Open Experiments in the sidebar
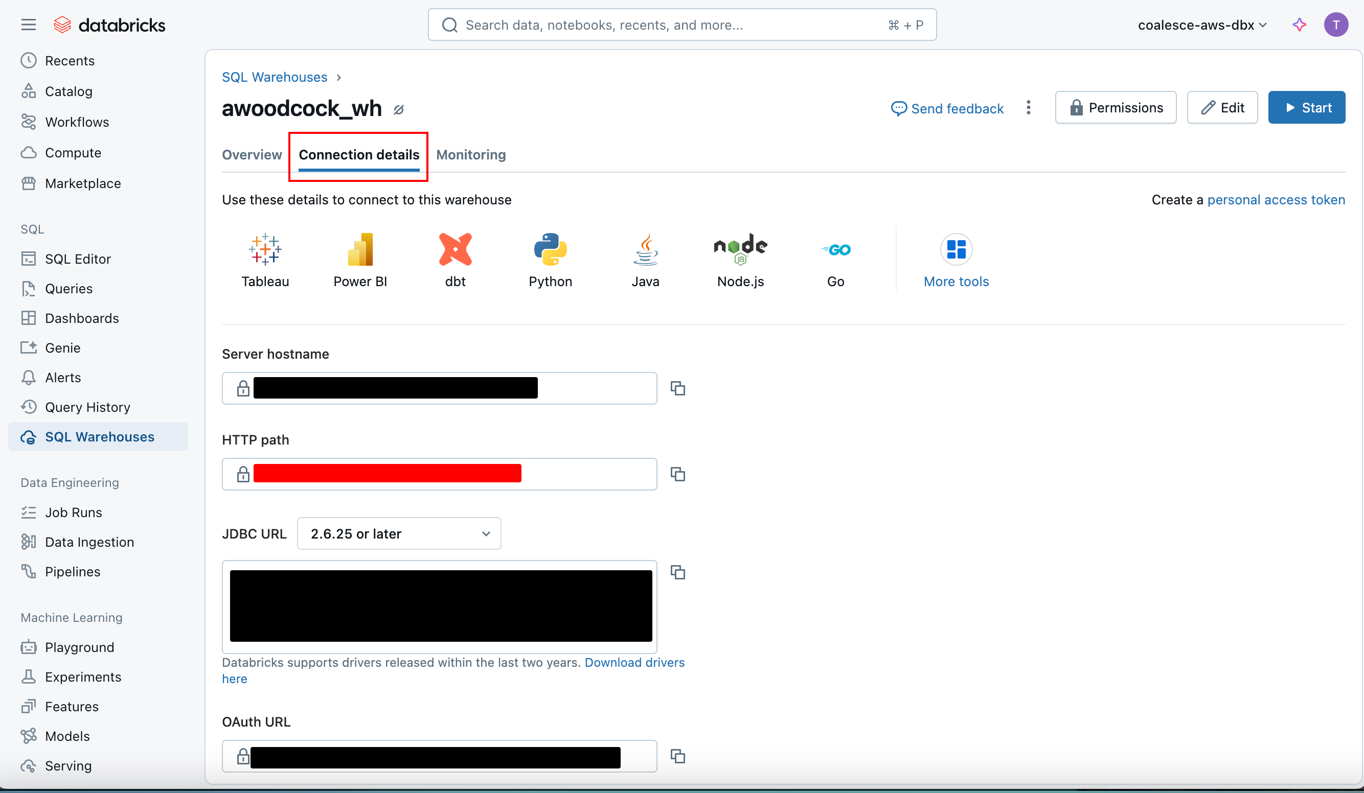Screen dimensions: 1364x793 [x=99, y=677]
